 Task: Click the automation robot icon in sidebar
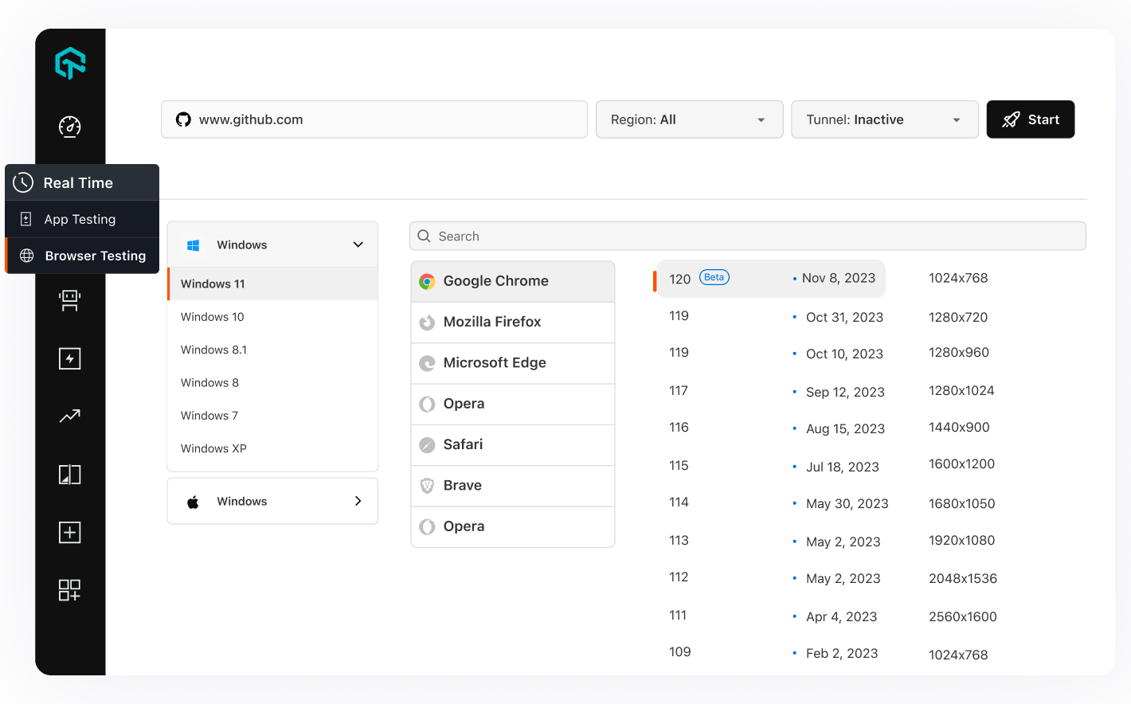[70, 300]
